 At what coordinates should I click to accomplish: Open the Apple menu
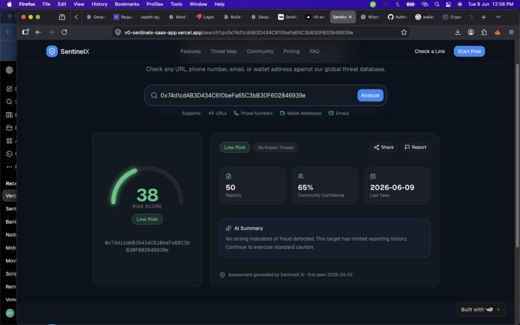point(9,4)
